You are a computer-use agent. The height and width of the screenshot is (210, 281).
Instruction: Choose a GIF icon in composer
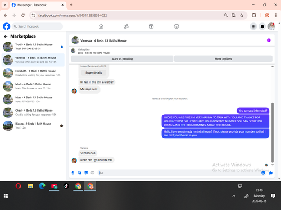[93, 172]
